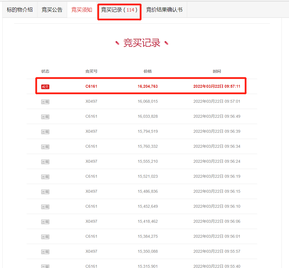Click the 时间 column header
The height and width of the screenshot is (268, 289).
pyautogui.click(x=217, y=71)
